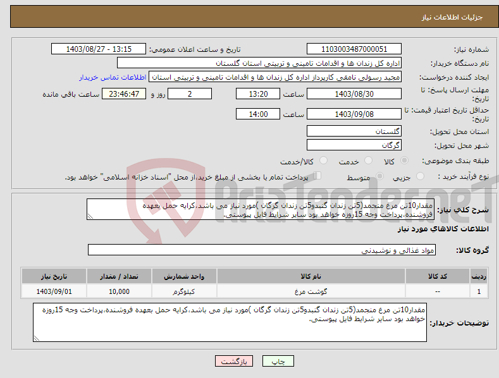Click the delivery city field گرگان
499x378 pixels.
(x=354, y=145)
